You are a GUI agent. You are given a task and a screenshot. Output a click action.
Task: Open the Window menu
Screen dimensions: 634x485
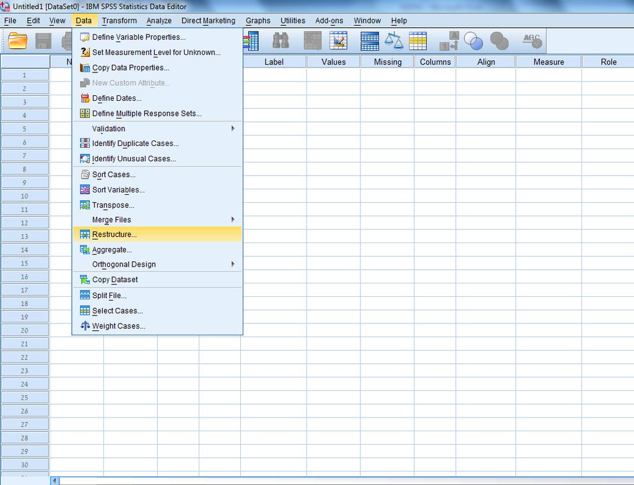tap(367, 20)
